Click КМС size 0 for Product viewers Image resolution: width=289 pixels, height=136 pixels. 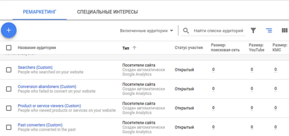[x=275, y=108]
